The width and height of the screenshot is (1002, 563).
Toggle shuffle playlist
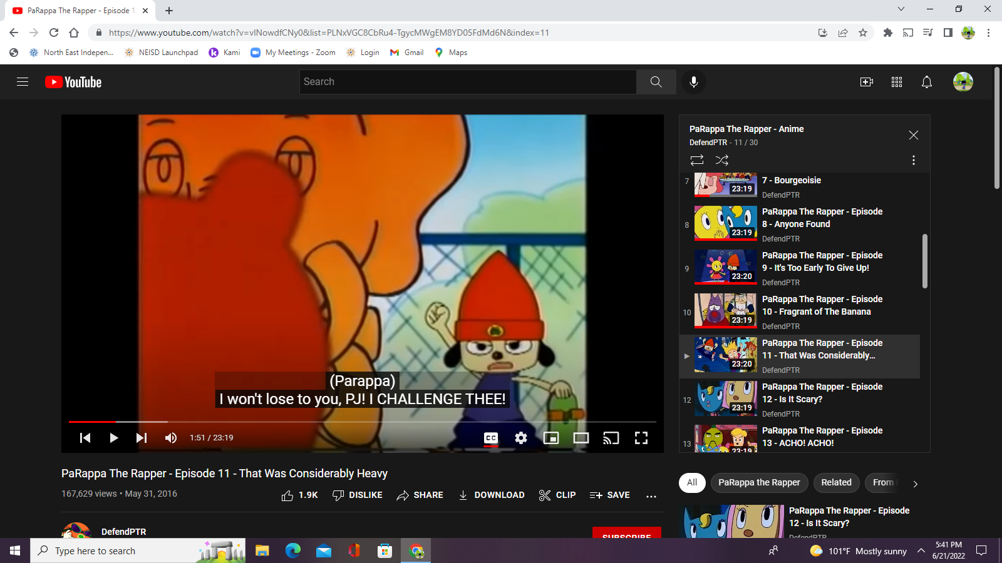coord(722,160)
